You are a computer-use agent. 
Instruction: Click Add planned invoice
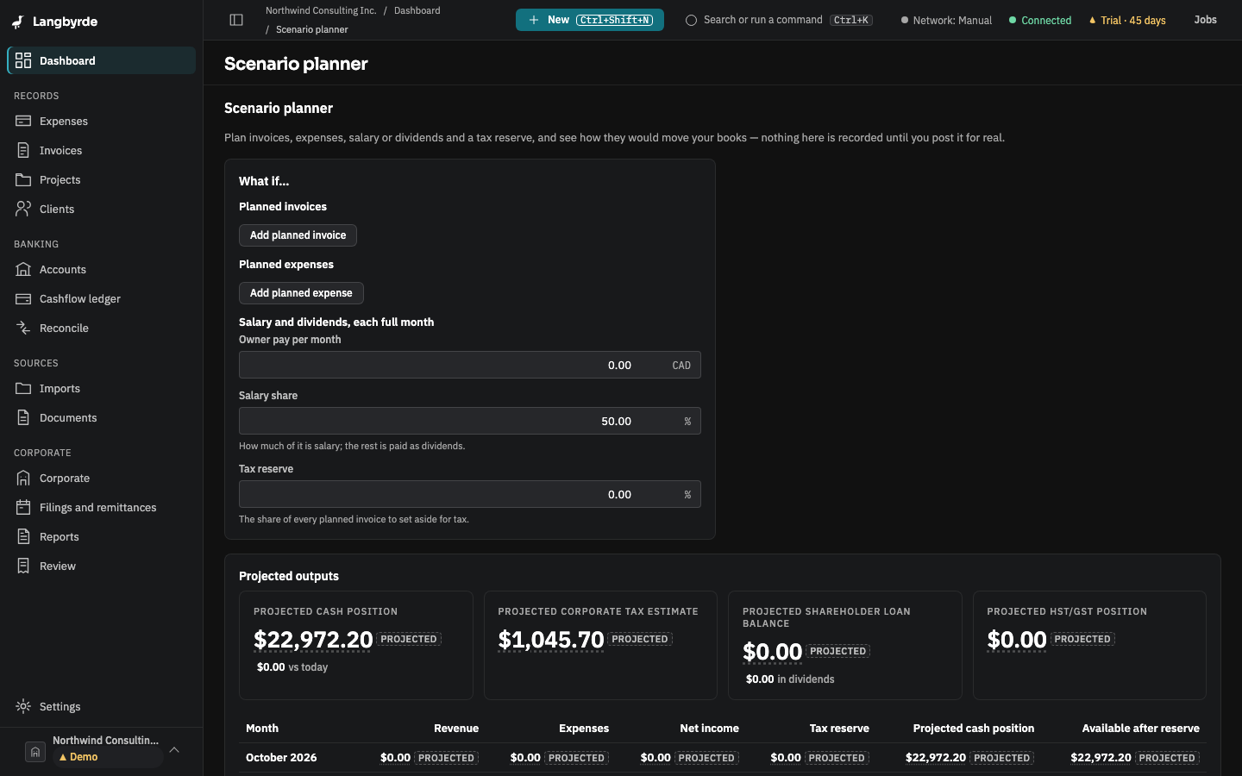click(298, 235)
